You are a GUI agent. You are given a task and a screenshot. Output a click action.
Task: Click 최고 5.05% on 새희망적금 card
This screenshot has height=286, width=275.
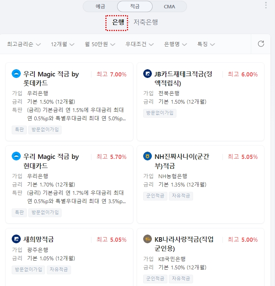111,239
